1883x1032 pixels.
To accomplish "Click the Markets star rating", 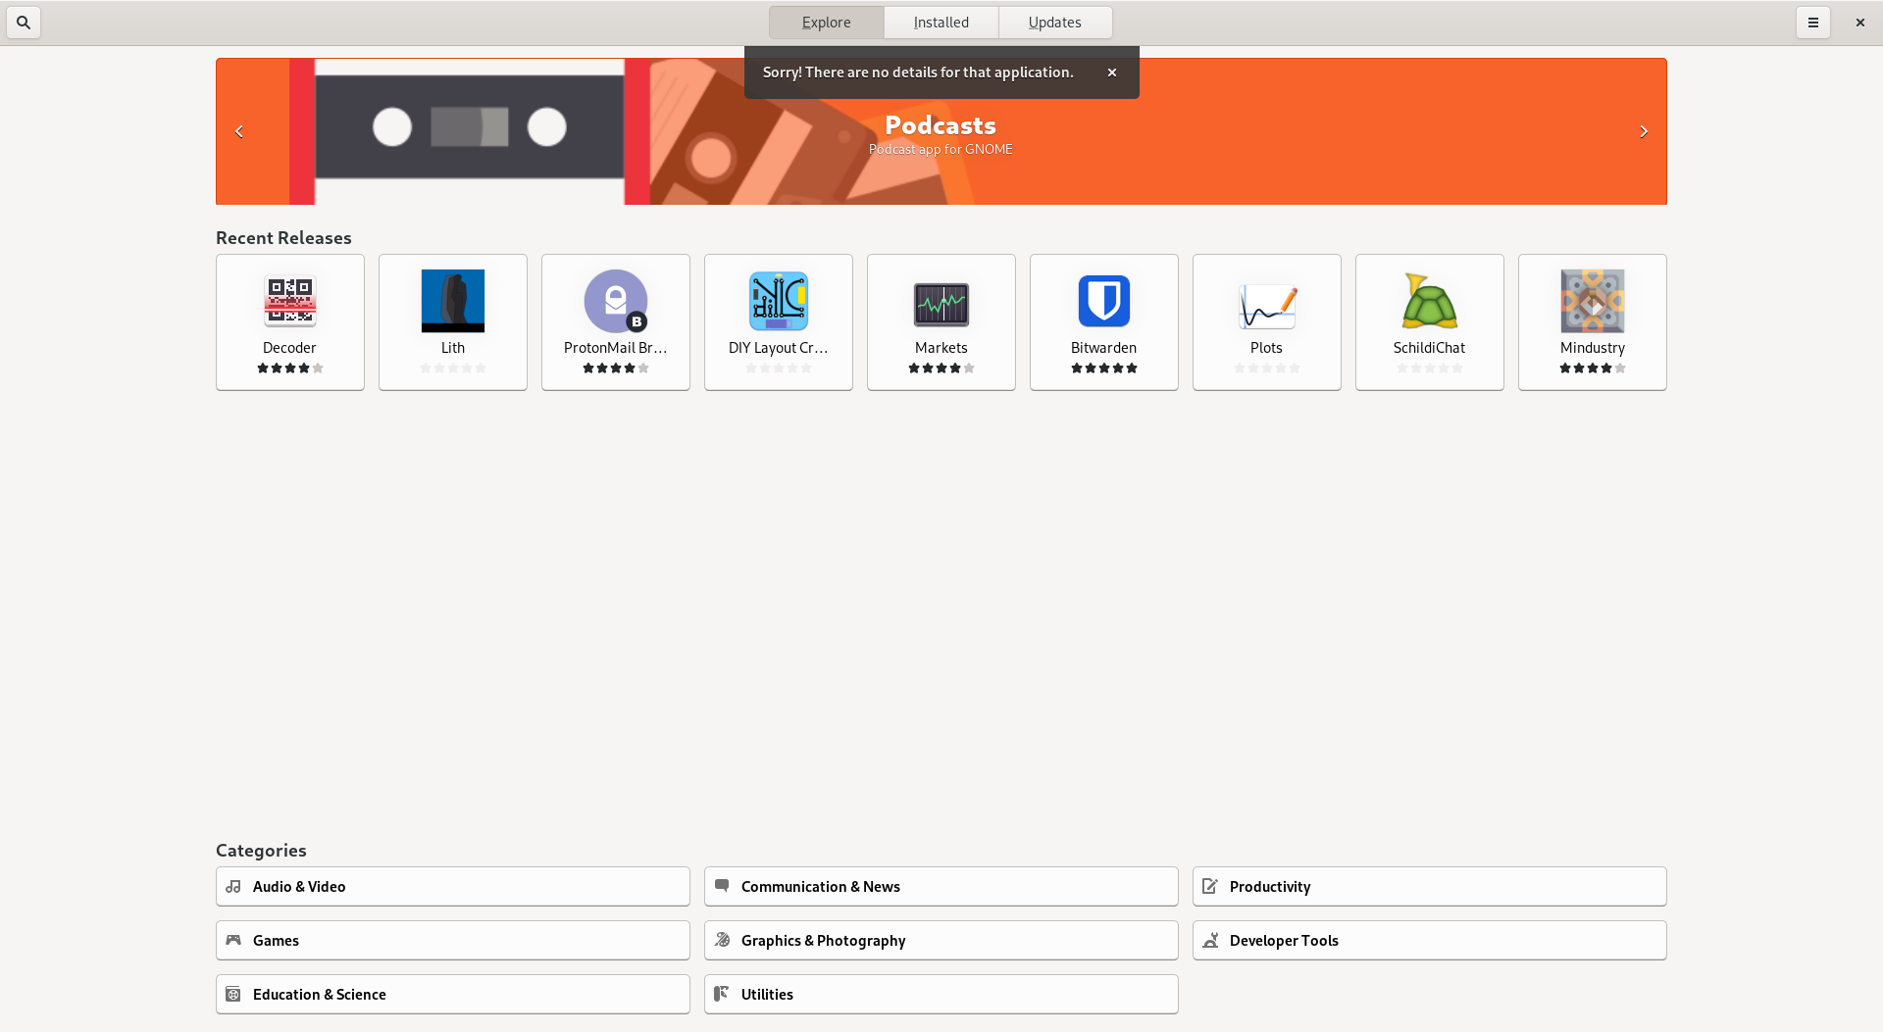I will pyautogui.click(x=941, y=369).
